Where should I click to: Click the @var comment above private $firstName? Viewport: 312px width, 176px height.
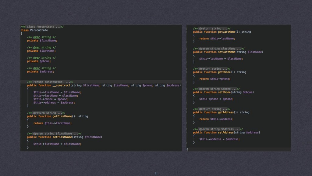click(x=41, y=37)
